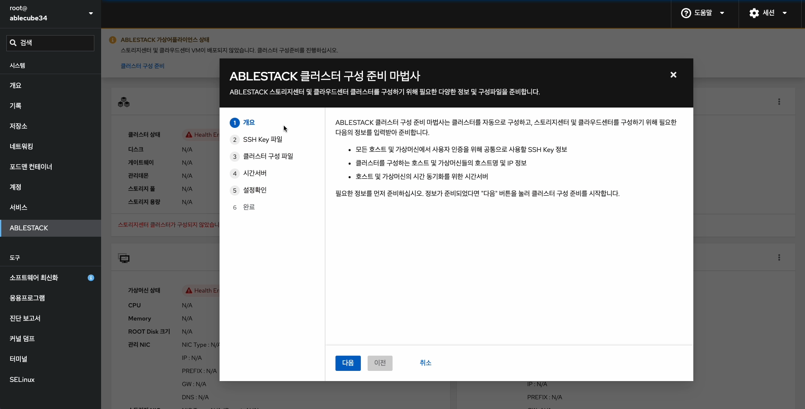The image size is (805, 409).
Task: Cancel the wizard via 취소
Action: (425, 363)
